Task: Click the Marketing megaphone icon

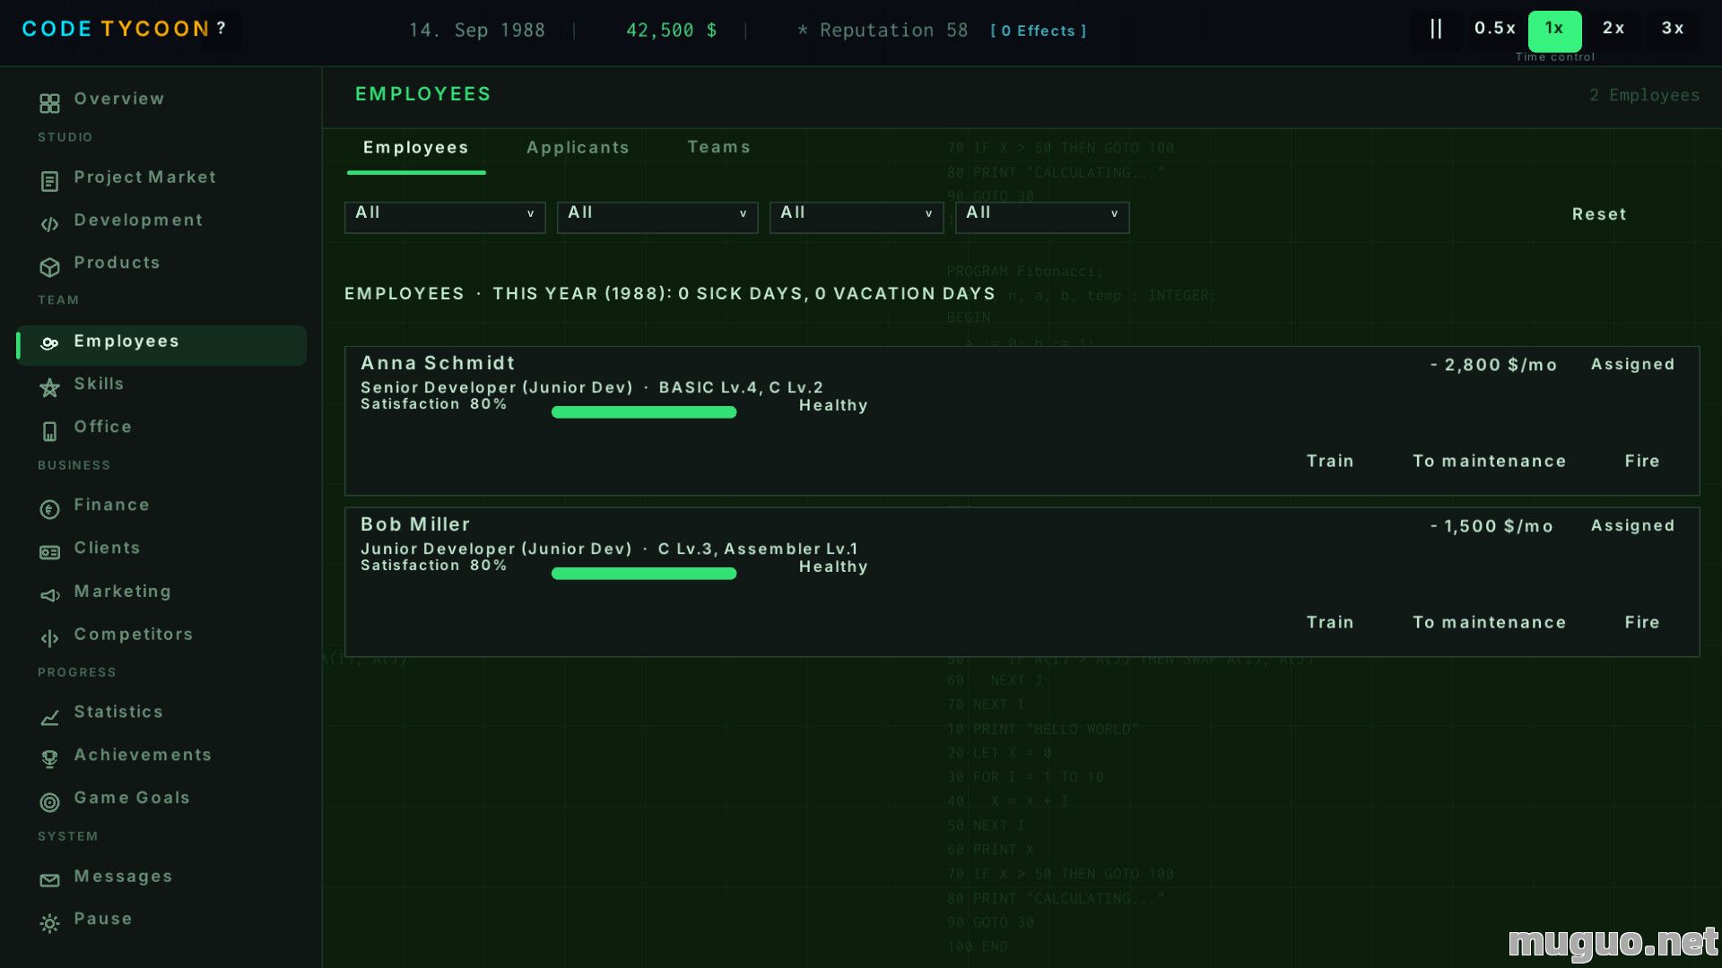Action: [x=49, y=595]
